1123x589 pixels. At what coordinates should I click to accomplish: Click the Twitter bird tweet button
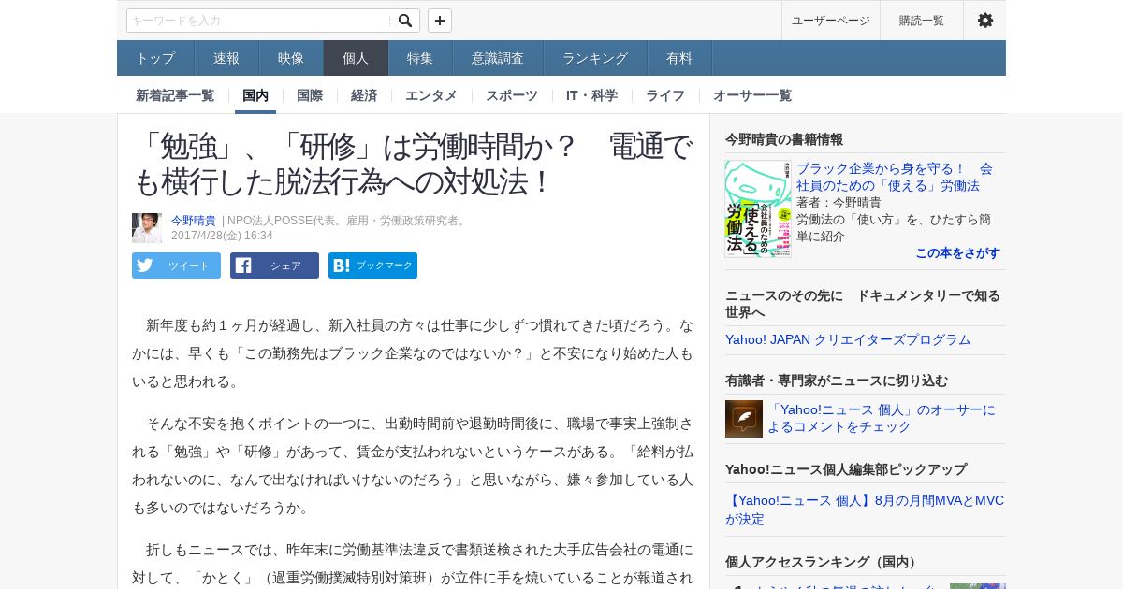(x=176, y=266)
